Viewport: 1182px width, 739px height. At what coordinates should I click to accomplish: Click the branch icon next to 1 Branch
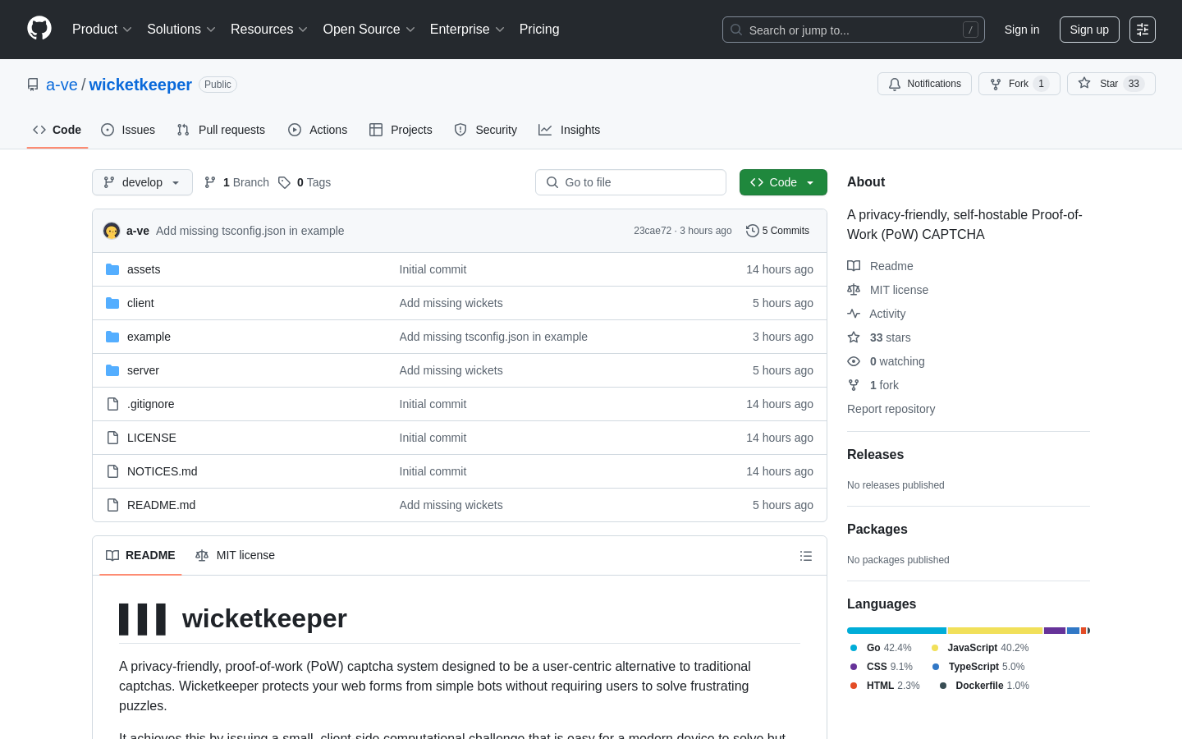(x=210, y=182)
